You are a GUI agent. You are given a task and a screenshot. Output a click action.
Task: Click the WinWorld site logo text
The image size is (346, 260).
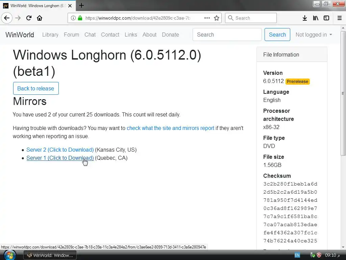pyautogui.click(x=20, y=35)
